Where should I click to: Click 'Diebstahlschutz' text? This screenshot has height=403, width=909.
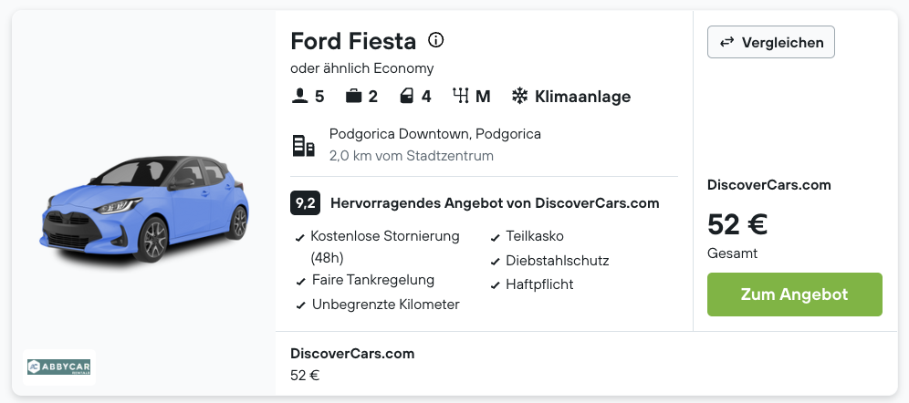pos(557,261)
